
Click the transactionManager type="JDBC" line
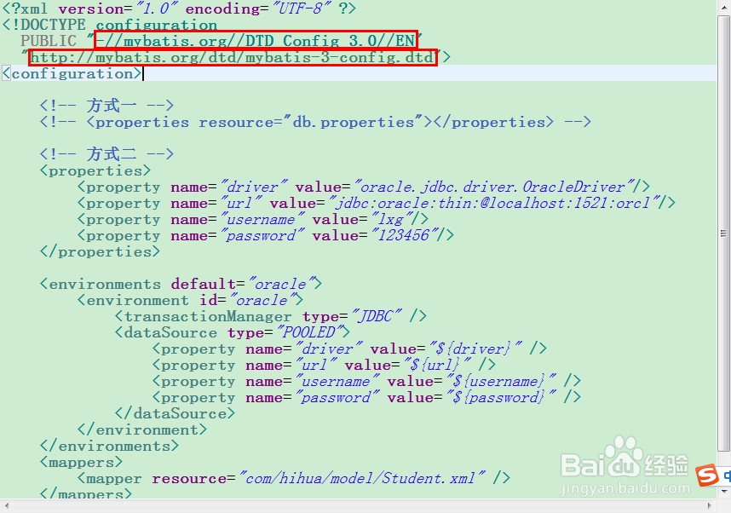coord(270,317)
